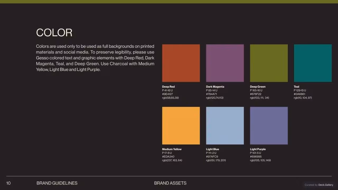Select the Dark Magenta color square

[225, 63]
